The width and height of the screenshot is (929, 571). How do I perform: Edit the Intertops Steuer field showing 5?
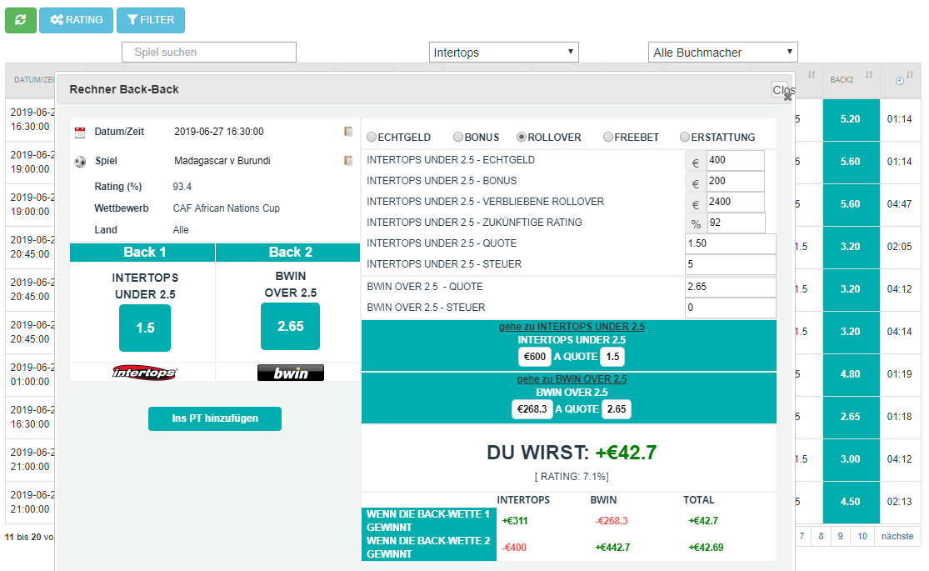[731, 264]
